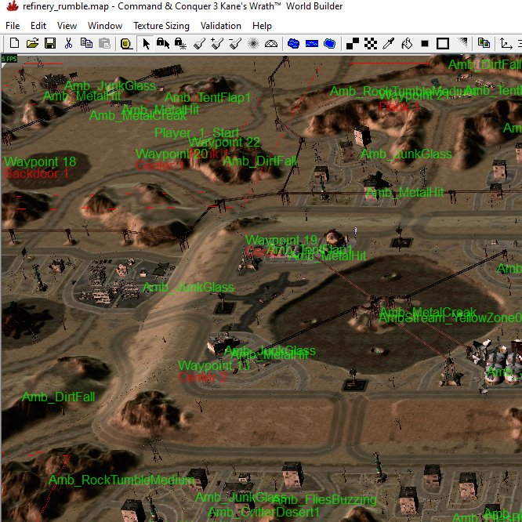Open the View menu
This screenshot has width=522, height=522.
(x=67, y=26)
